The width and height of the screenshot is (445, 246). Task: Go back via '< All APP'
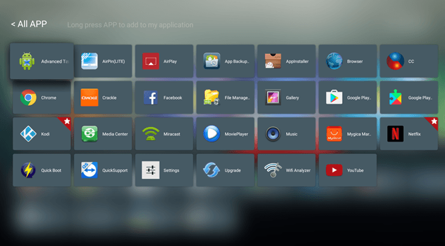click(29, 24)
